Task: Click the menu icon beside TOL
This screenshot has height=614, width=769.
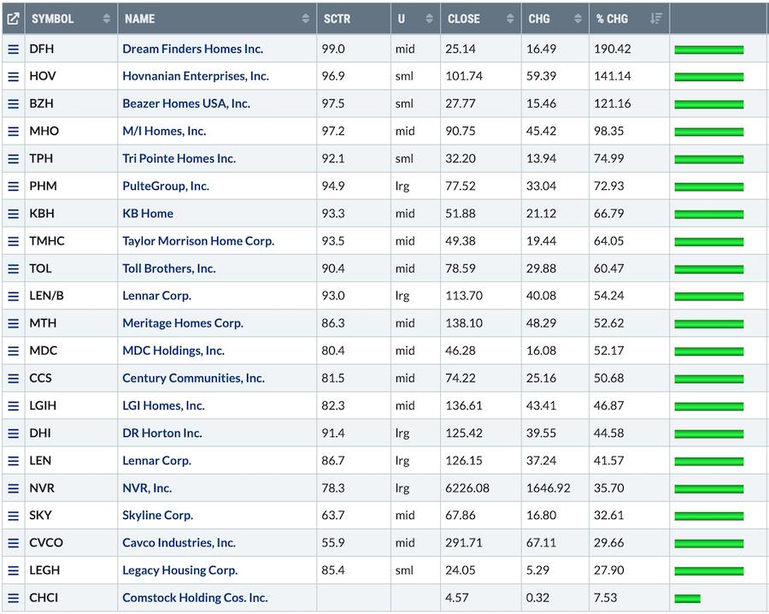Action: [13, 269]
